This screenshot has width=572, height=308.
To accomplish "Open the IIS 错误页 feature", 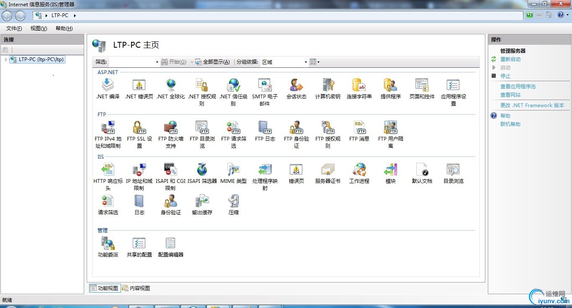I will pos(296,174).
